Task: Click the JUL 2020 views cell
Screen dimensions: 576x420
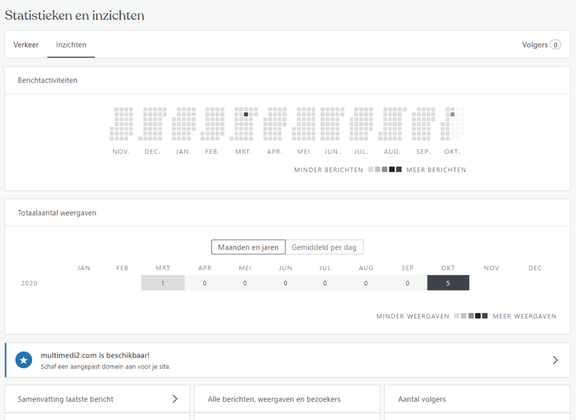Action: [x=325, y=283]
